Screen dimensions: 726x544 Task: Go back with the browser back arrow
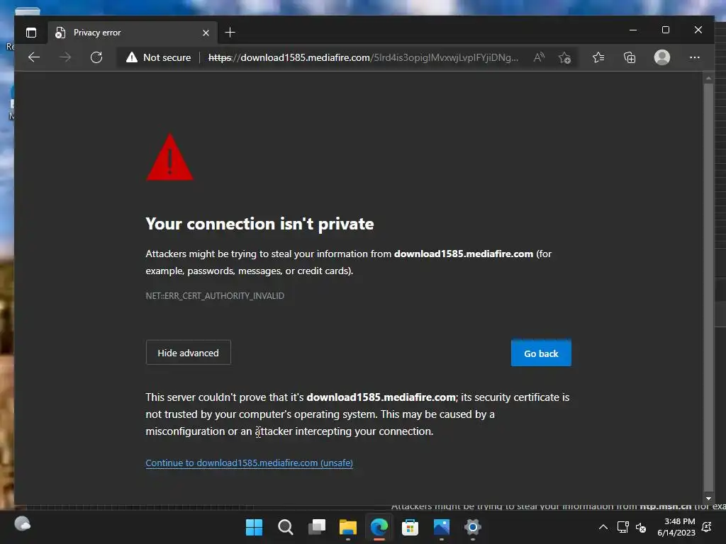(34, 57)
